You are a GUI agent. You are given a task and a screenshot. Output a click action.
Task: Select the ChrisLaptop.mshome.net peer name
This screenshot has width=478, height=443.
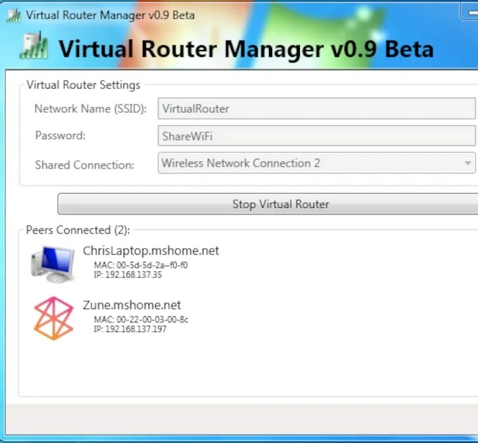(151, 251)
